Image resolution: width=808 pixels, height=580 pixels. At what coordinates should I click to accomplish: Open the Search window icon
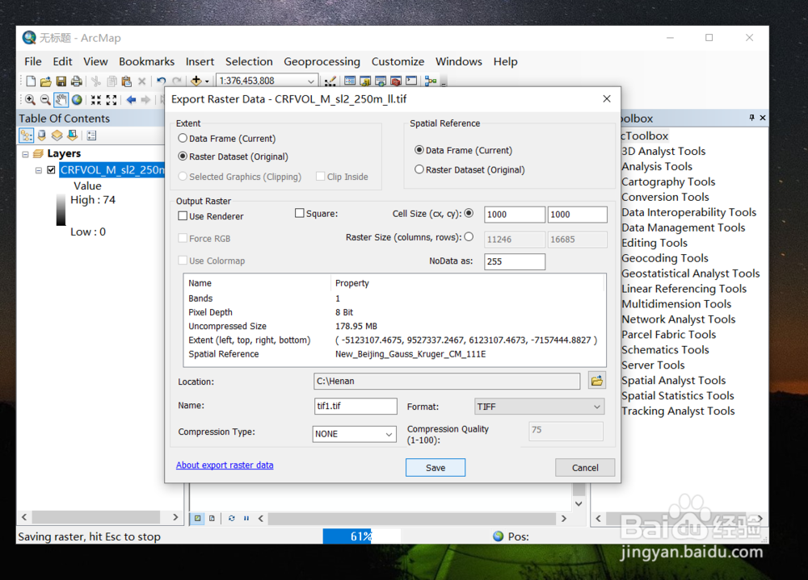381,81
